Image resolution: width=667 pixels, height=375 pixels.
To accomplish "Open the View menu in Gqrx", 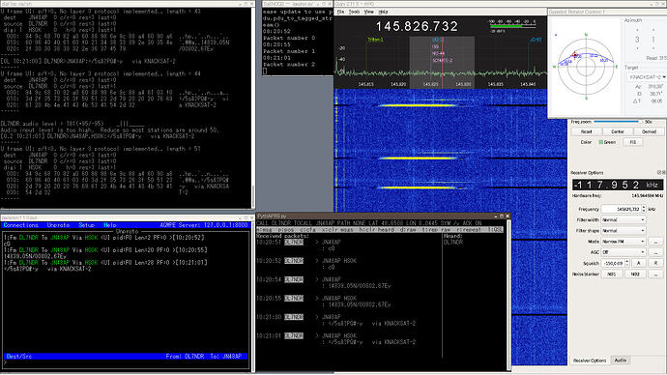I will (369, 12).
